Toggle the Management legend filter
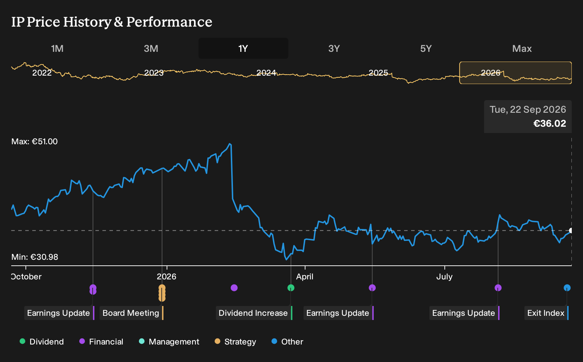This screenshot has width=583, height=362. (x=169, y=342)
